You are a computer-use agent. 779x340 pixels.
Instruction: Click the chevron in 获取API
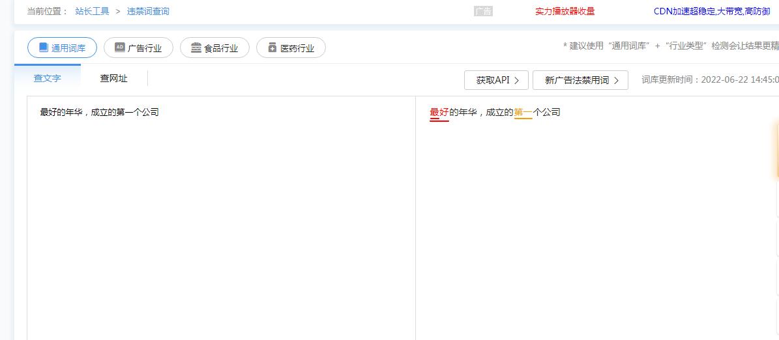click(517, 80)
